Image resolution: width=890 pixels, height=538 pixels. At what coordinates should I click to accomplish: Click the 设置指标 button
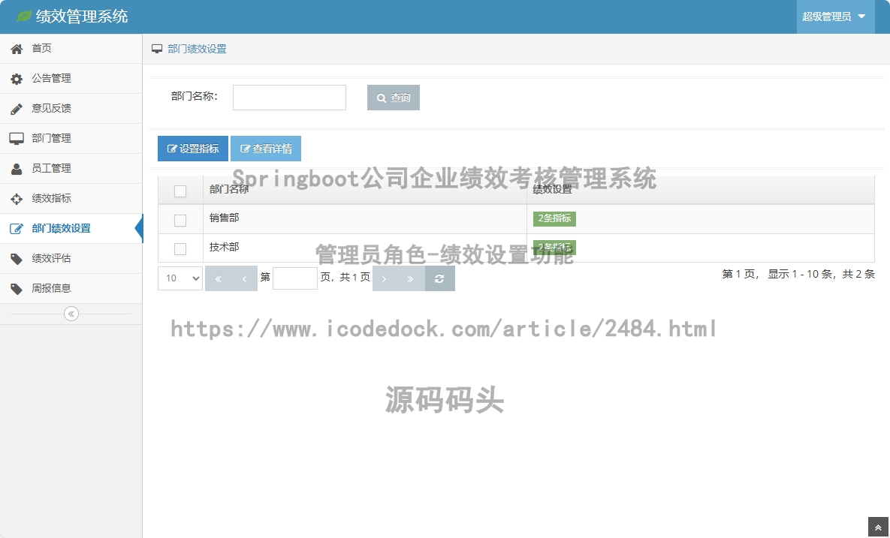(193, 149)
